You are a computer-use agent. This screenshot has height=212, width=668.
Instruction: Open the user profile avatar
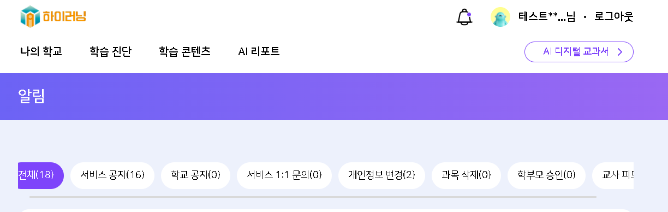pyautogui.click(x=500, y=17)
